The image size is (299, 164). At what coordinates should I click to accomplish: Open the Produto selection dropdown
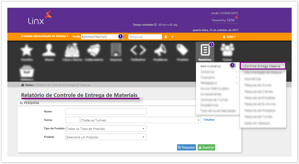point(106,137)
